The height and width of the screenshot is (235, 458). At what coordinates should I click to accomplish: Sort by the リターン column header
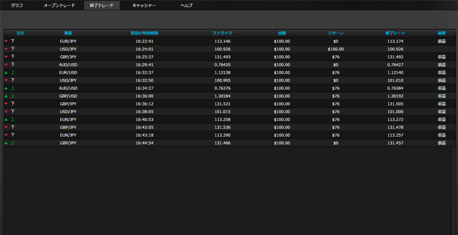coord(336,33)
